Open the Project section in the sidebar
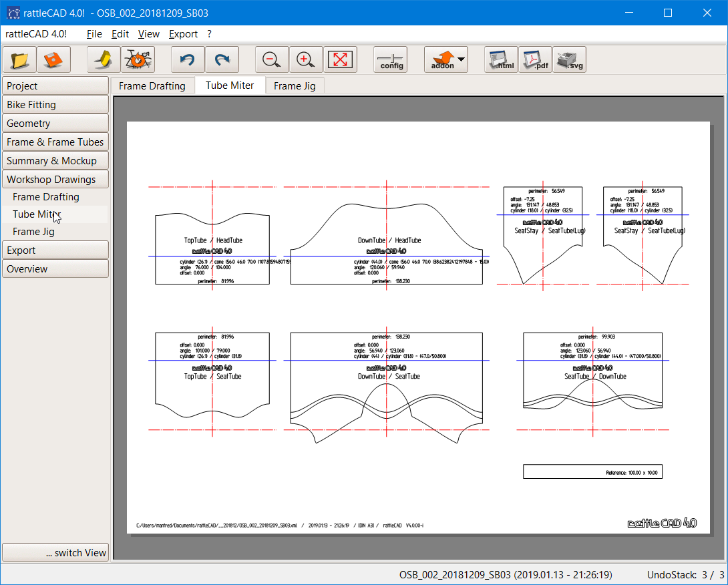 point(55,86)
